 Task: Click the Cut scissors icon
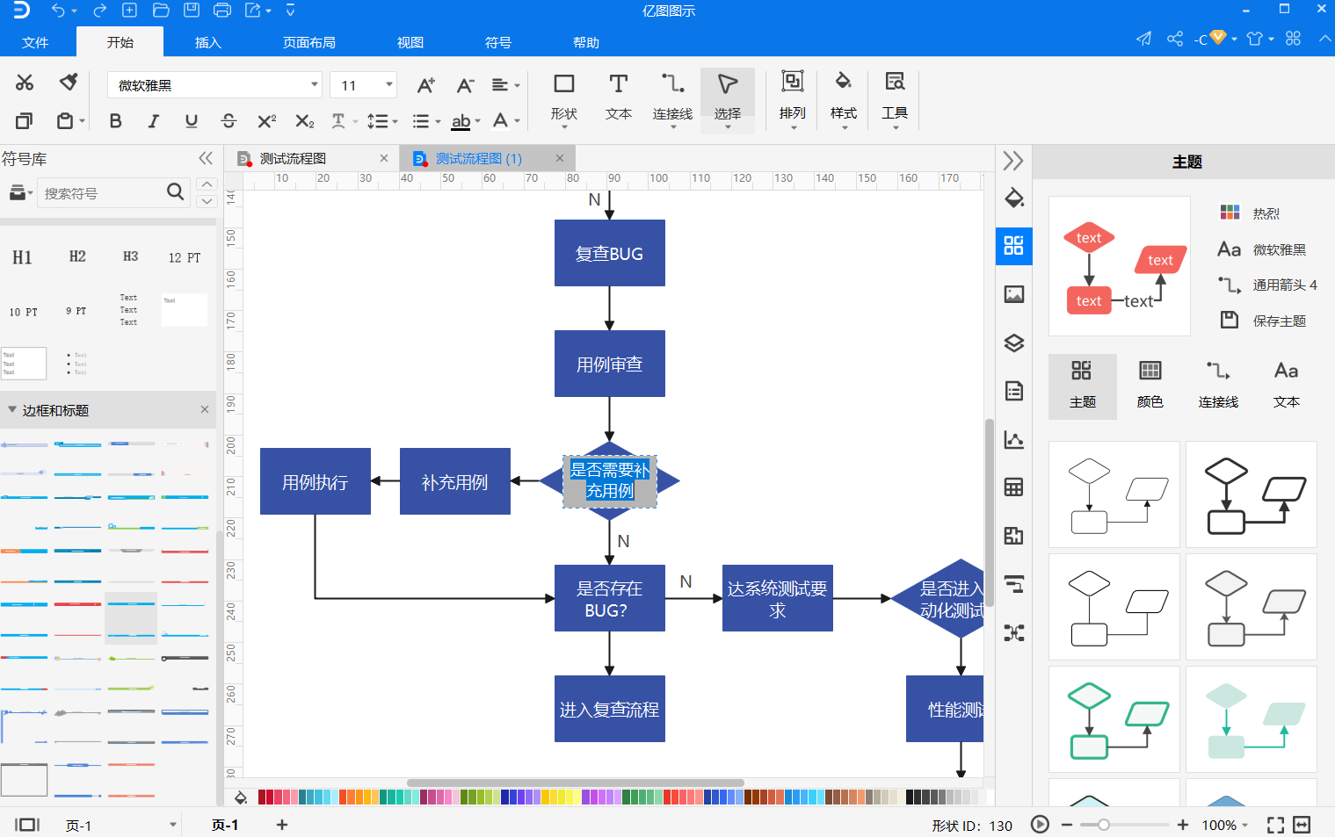[25, 83]
